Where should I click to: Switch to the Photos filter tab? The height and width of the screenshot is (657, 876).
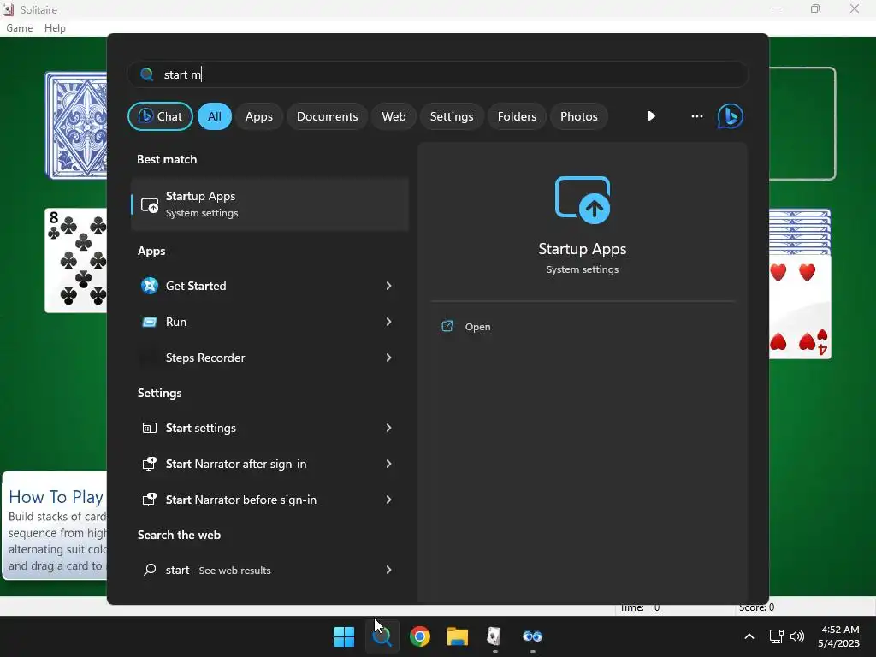click(579, 116)
